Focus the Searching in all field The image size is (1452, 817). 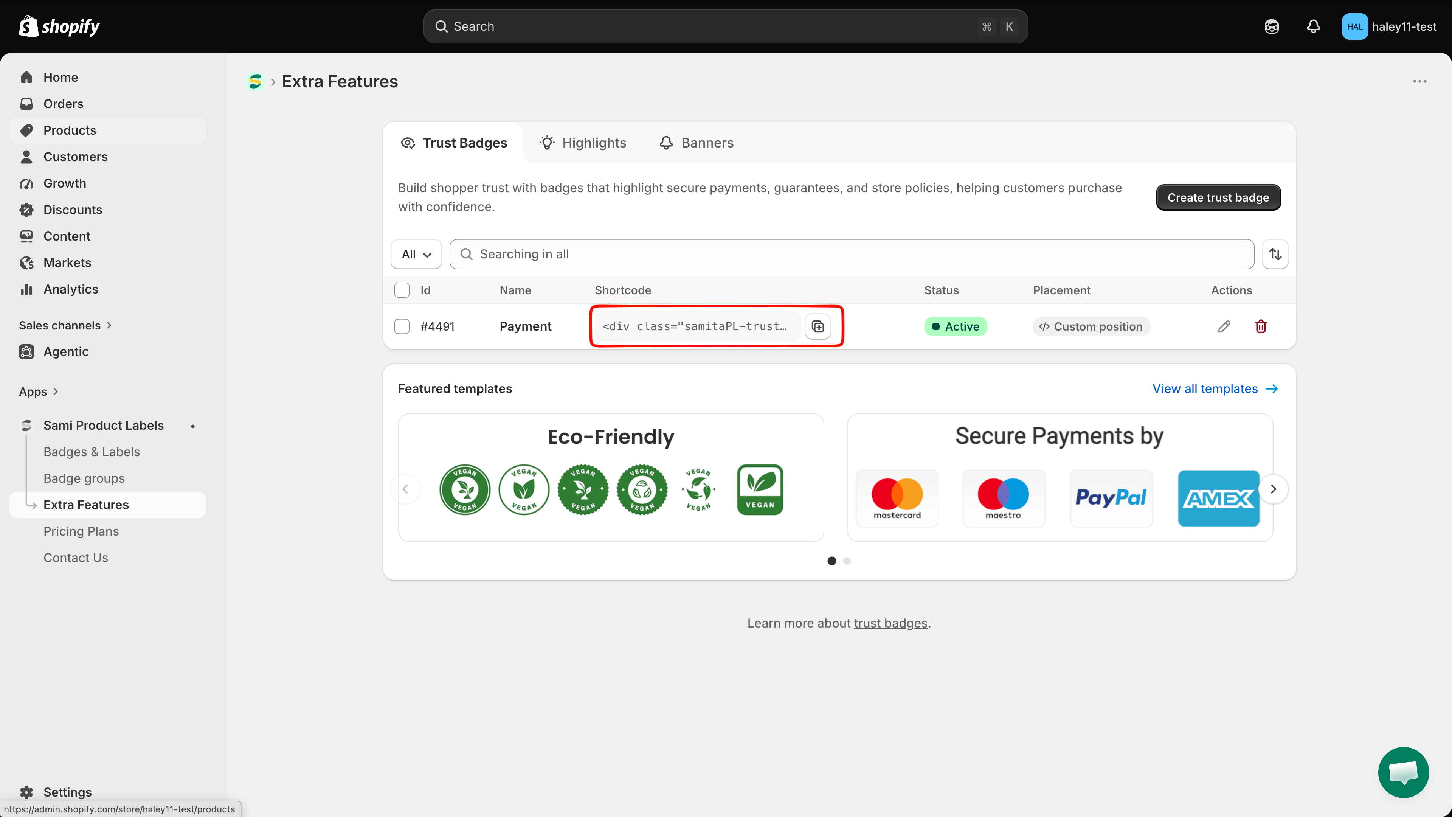coord(852,254)
